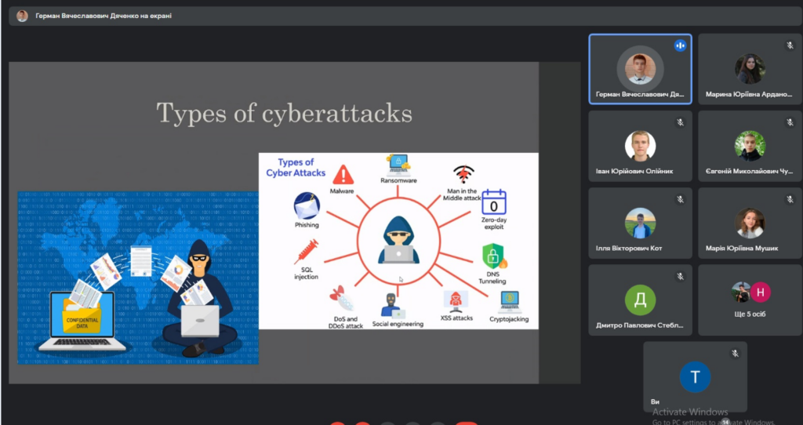The height and width of the screenshot is (425, 803).
Task: Click the blue T avatar on your own tile
Action: pyautogui.click(x=695, y=377)
